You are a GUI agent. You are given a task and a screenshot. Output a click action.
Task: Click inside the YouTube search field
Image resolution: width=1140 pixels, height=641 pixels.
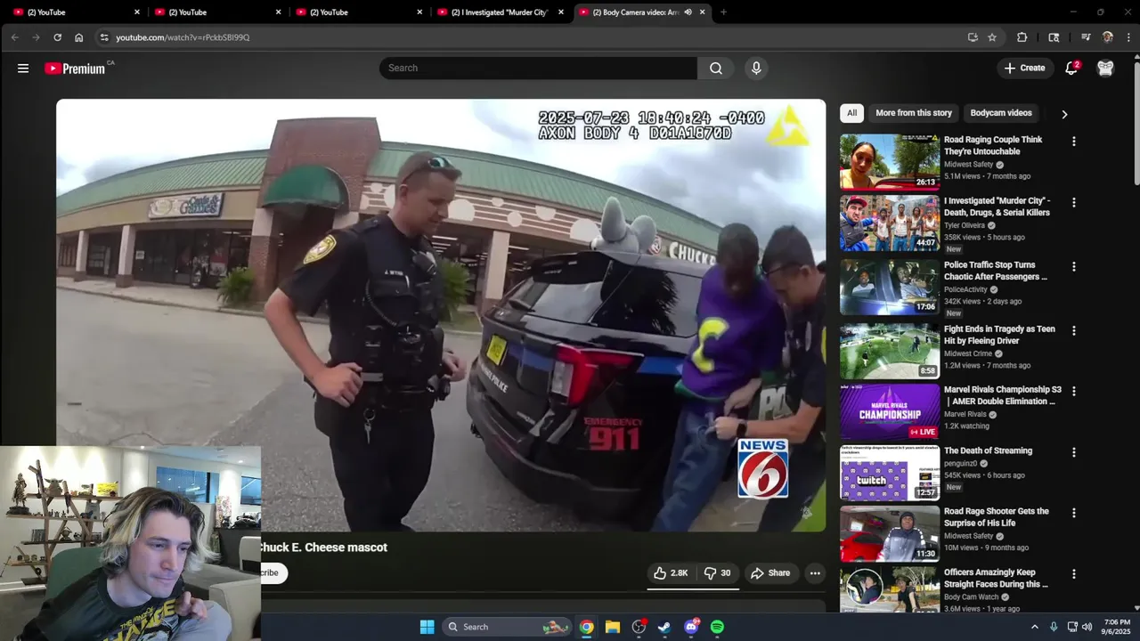point(538,68)
